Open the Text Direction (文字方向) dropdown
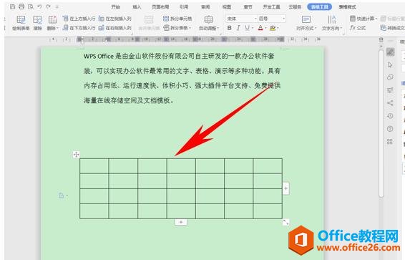 (332, 23)
